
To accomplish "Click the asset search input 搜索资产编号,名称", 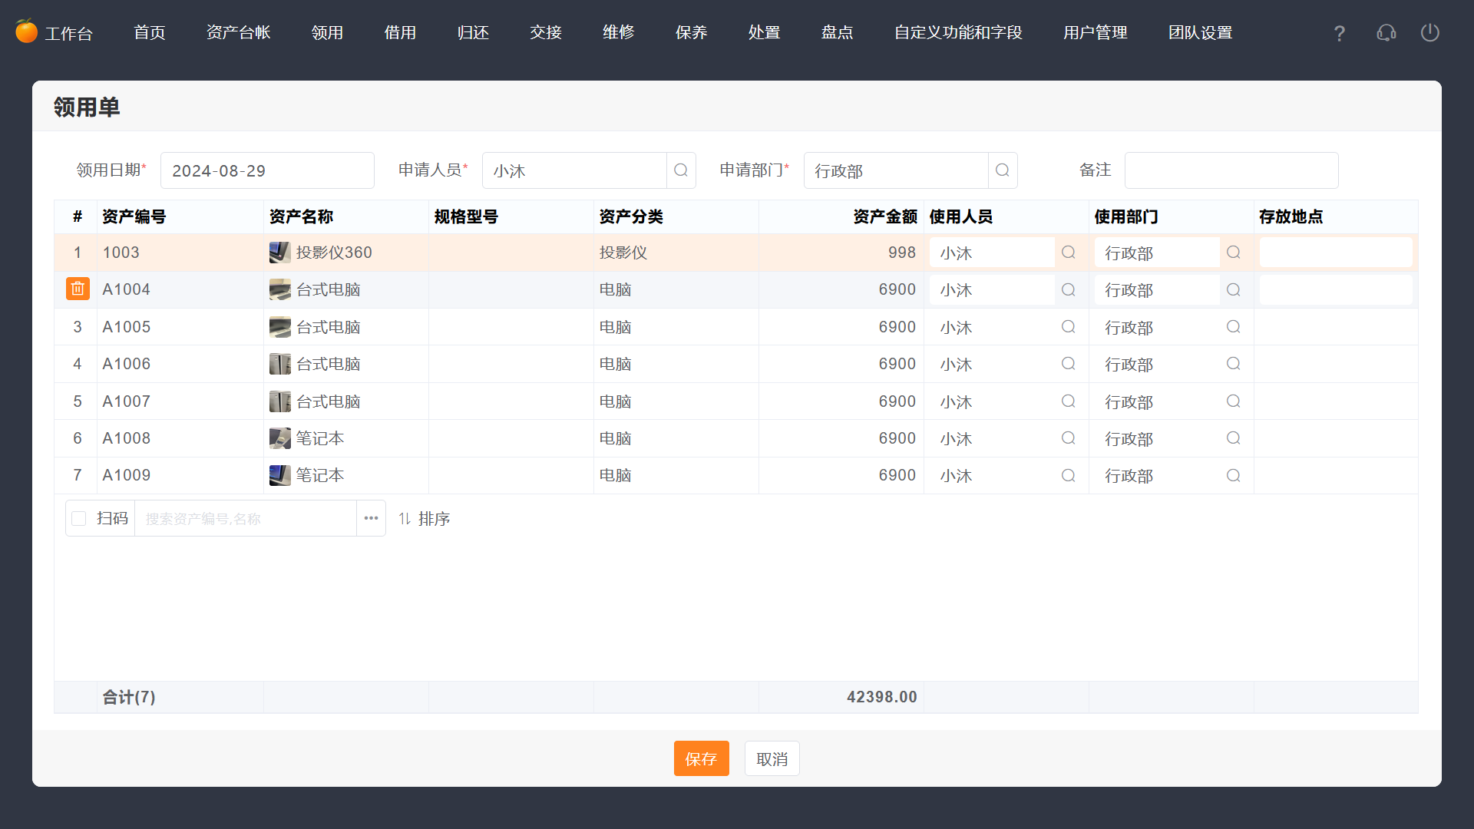I will pos(246,518).
